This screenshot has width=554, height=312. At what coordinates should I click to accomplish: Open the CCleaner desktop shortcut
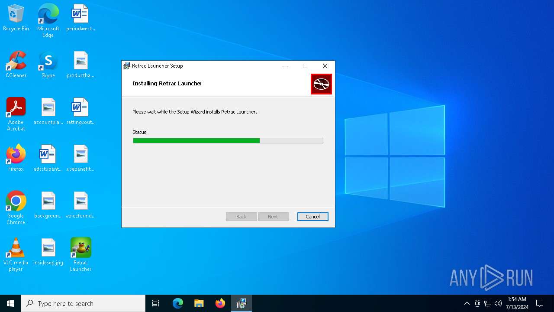pyautogui.click(x=16, y=65)
